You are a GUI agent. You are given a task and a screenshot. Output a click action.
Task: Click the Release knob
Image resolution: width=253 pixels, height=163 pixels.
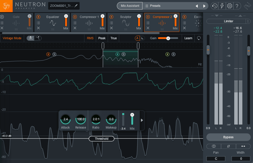click(81, 119)
